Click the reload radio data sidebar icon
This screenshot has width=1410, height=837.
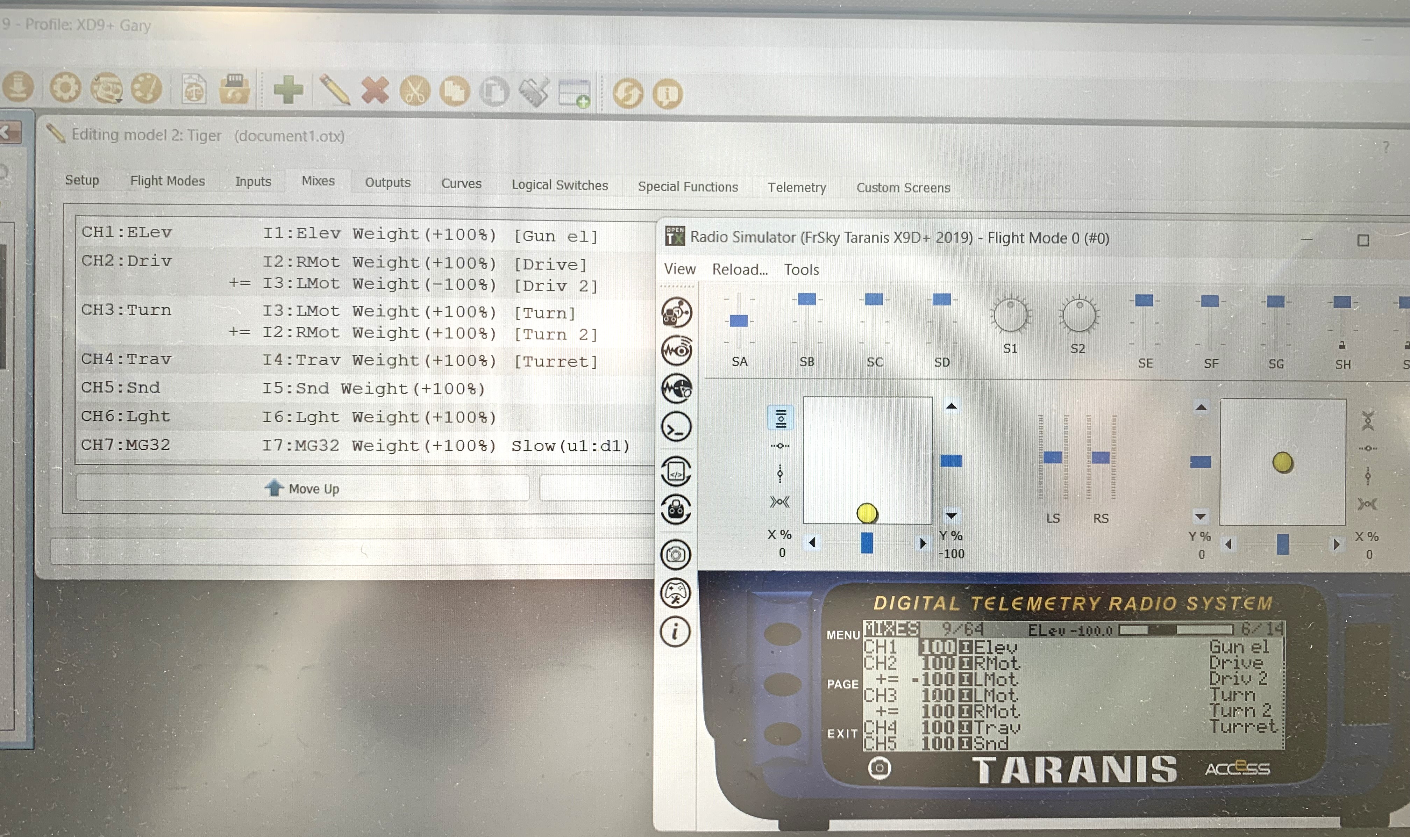click(x=676, y=510)
